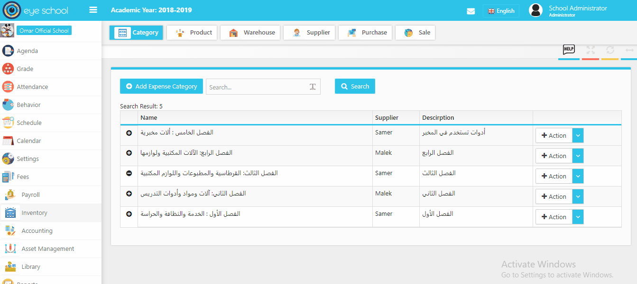Screen dimensions: 637x284
Task: Click the Search Result: 5 text
Action: (x=141, y=106)
